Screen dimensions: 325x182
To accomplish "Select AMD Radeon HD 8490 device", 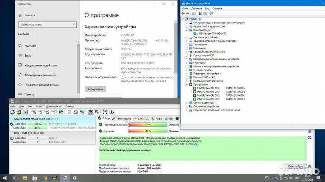I will (x=211, y=34).
